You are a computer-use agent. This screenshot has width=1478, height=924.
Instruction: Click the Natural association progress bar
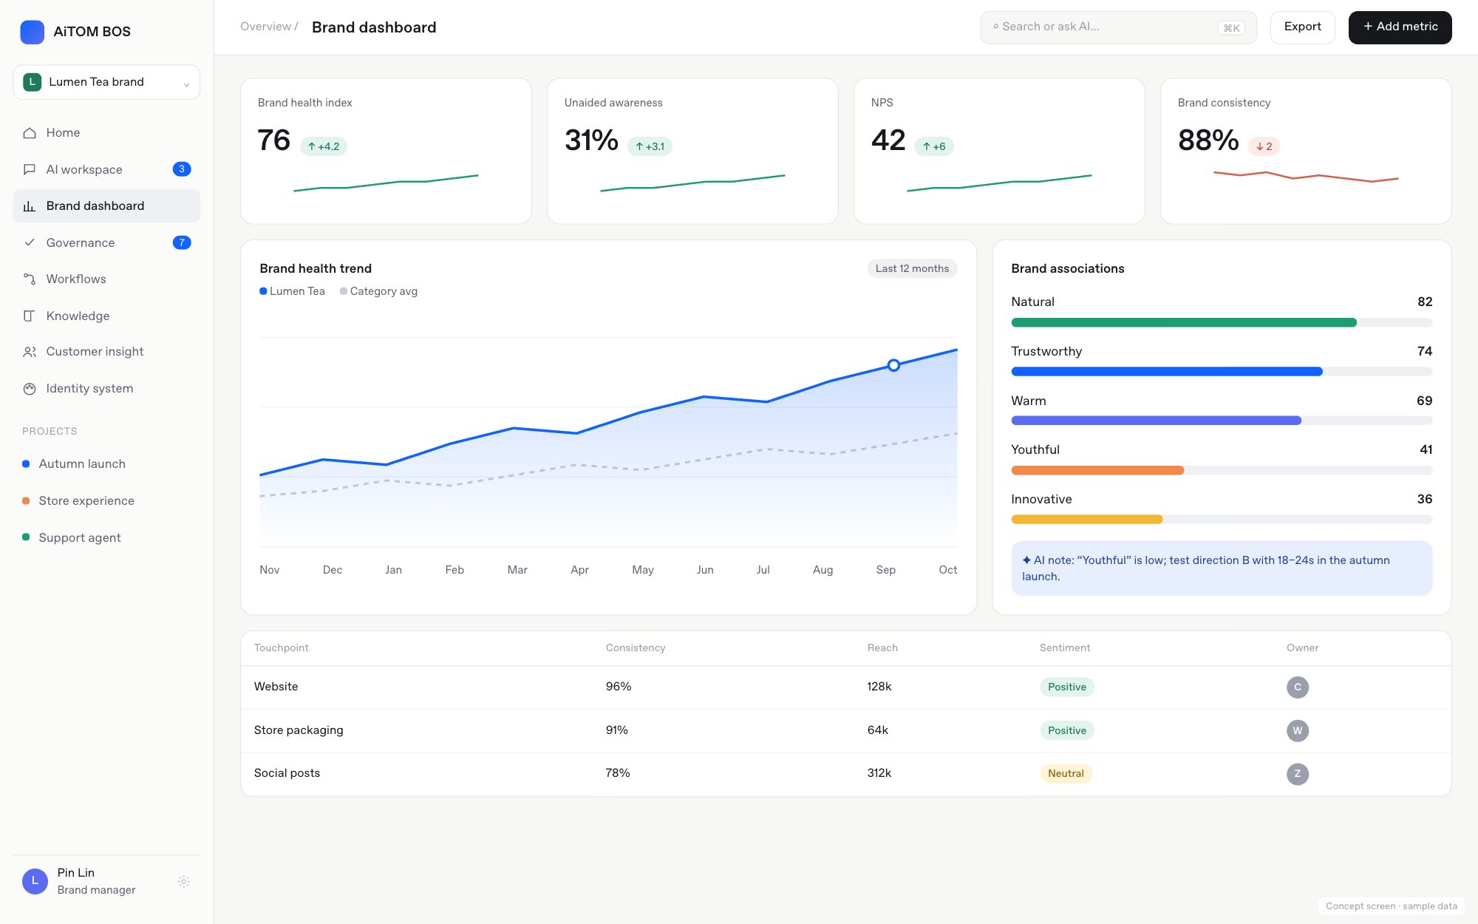coord(1222,322)
